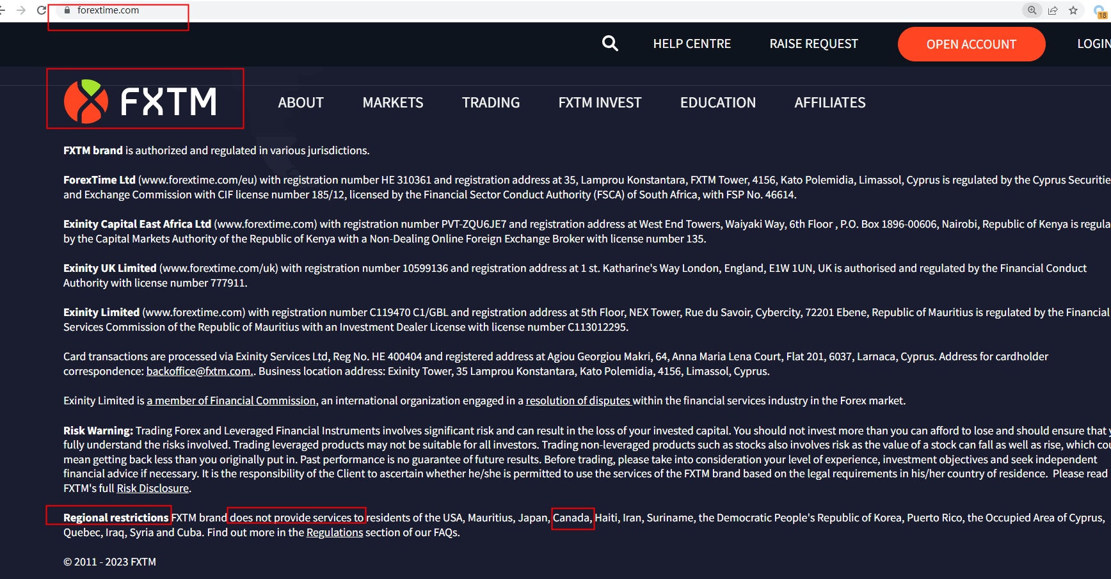Open the FXTM Invest menu
The width and height of the screenshot is (1111, 579).
(600, 102)
